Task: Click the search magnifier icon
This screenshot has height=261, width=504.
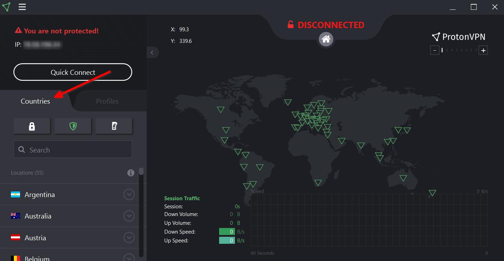Action: click(x=21, y=150)
